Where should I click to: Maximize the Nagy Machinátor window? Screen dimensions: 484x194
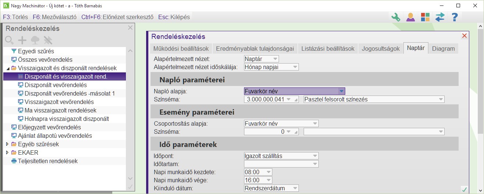coord(458,6)
